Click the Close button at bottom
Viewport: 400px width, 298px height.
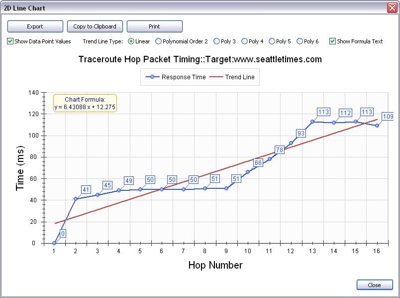coord(375,285)
